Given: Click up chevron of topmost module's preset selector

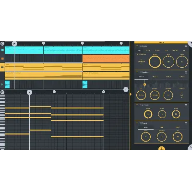Looking at the screenshot, I should [141, 59].
